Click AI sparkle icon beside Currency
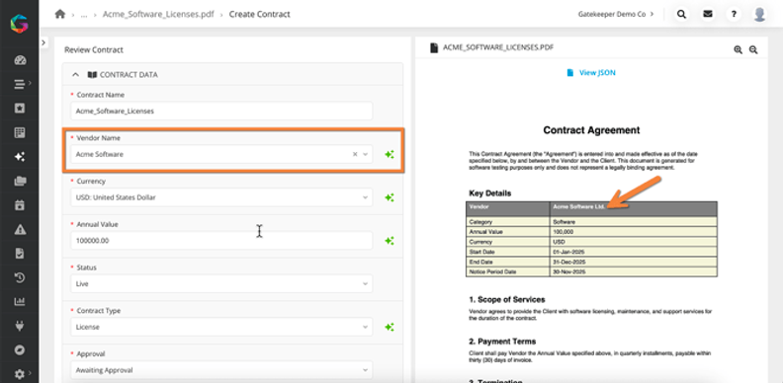Viewport: 783px width, 383px height. coord(389,197)
